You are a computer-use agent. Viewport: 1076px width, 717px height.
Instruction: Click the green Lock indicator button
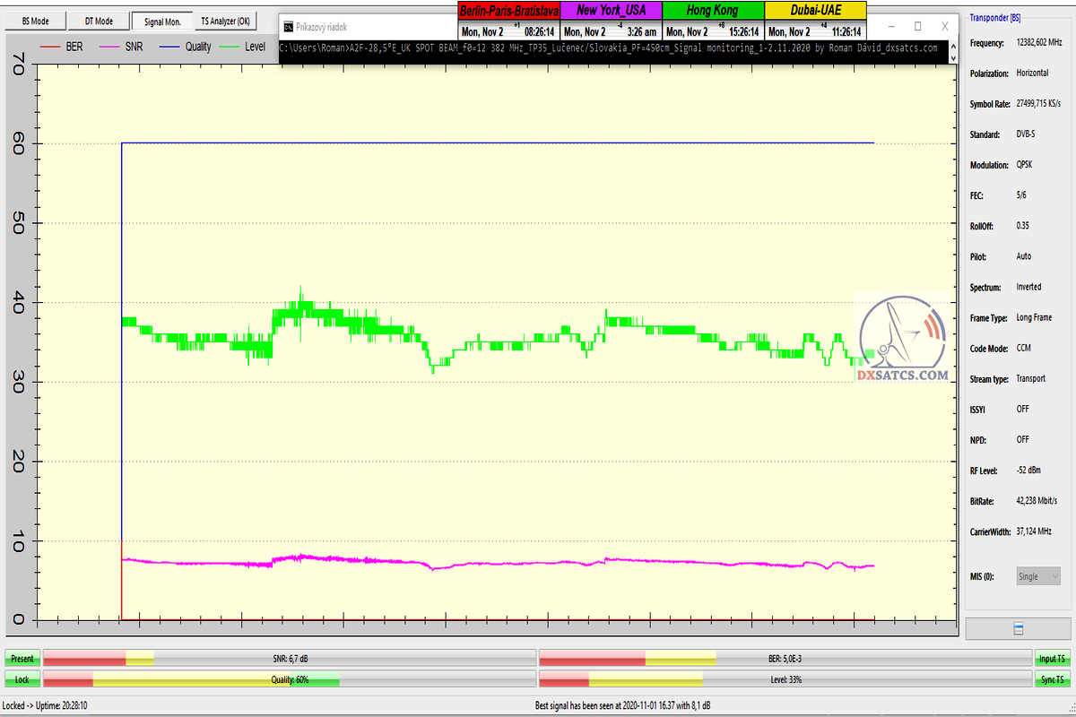tap(22, 680)
